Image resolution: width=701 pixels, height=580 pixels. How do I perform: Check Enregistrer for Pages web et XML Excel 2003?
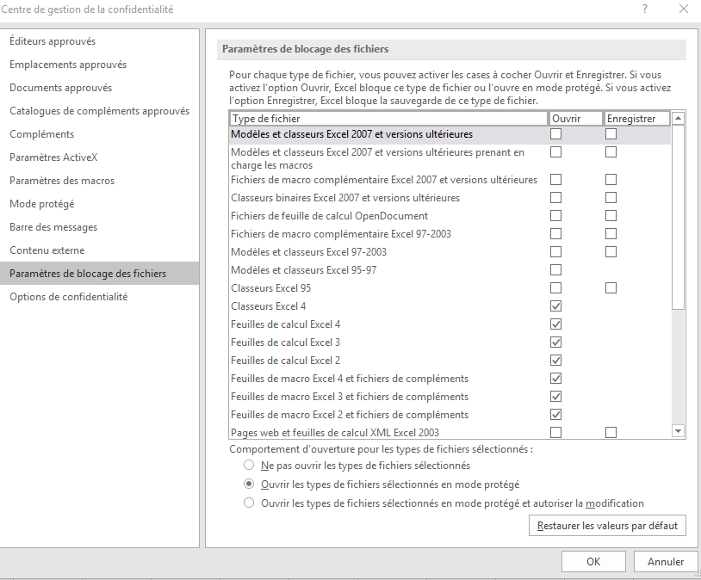(611, 433)
